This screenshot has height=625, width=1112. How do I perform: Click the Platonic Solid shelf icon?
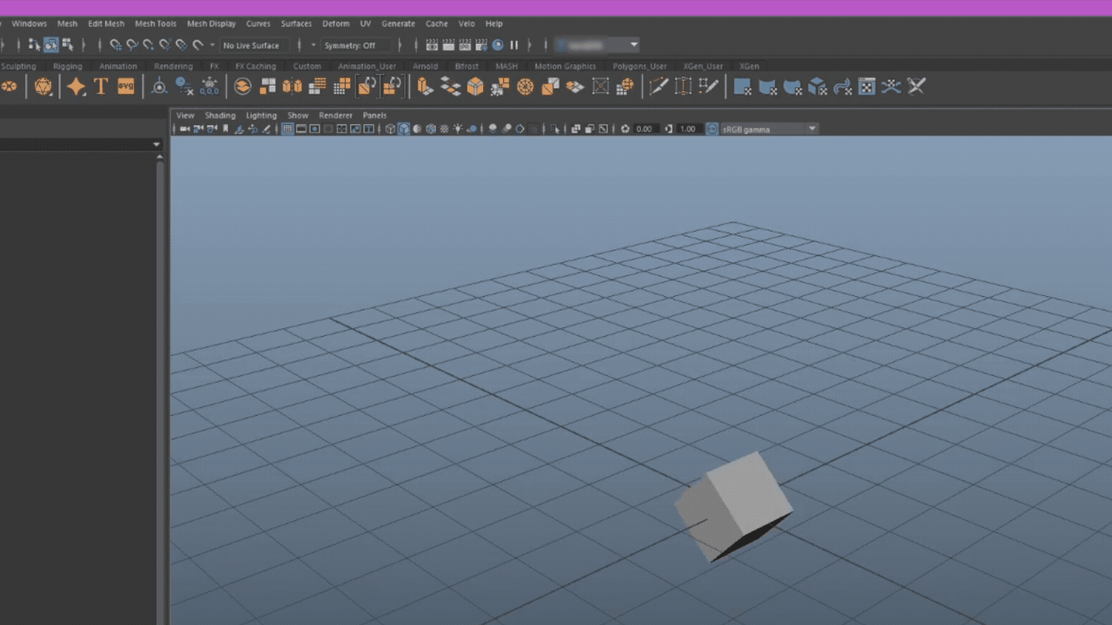click(43, 86)
